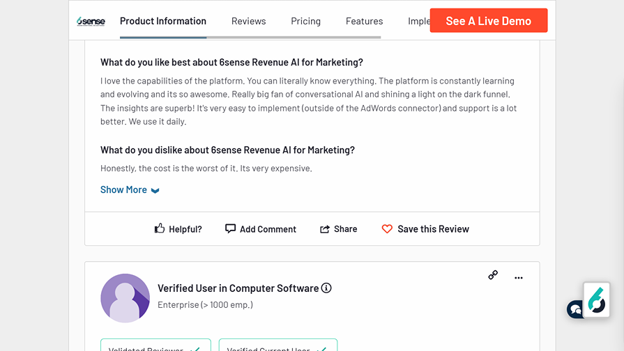Click the heart icon to save review
The height and width of the screenshot is (351, 624).
tap(387, 228)
